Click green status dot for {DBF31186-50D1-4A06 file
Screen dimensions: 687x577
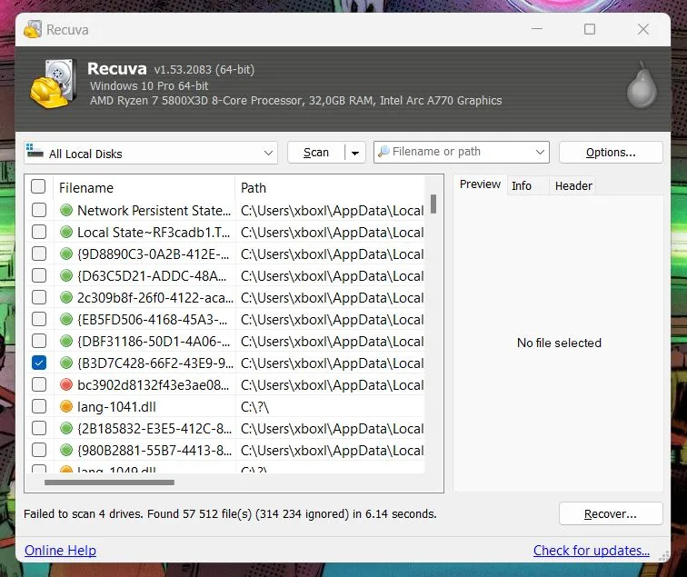pos(66,341)
